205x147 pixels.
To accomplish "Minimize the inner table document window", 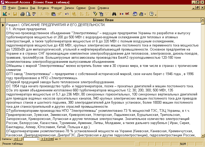I will (x=194, y=8).
